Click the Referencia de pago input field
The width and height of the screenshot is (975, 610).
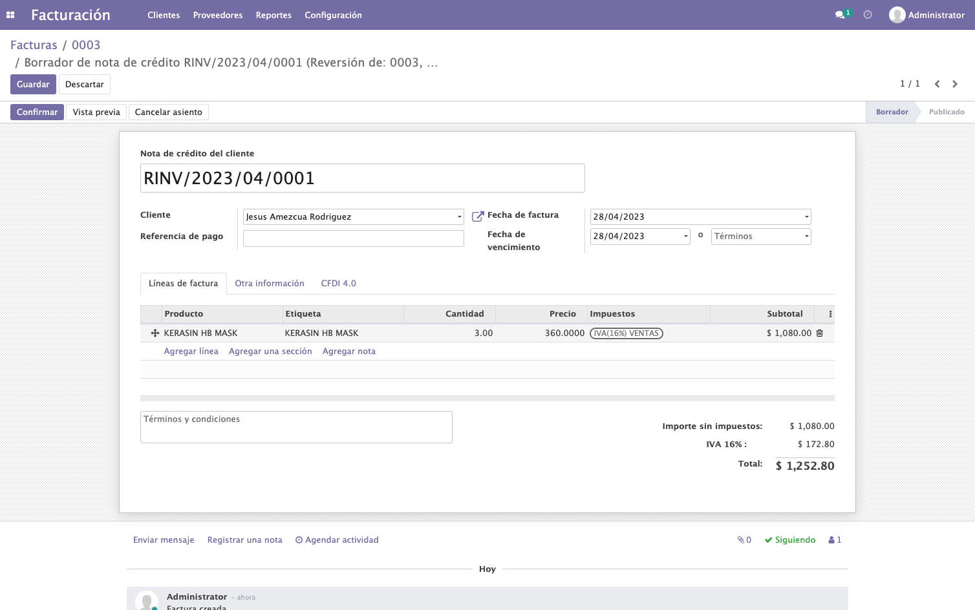click(354, 238)
